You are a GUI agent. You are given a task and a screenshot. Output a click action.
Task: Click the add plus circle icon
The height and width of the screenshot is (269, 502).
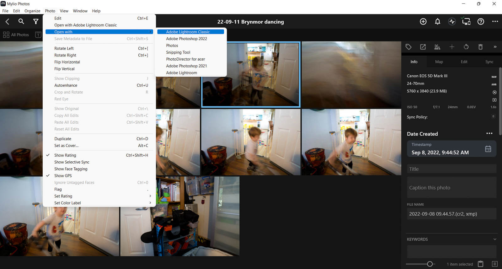(423, 21)
